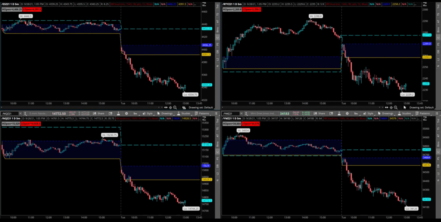
Task: Open the AT sidebar tab on /ESZ21 chart
Action: coord(217,21)
